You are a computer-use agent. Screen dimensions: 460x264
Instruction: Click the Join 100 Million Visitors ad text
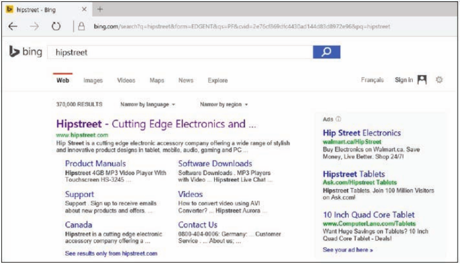(x=379, y=194)
